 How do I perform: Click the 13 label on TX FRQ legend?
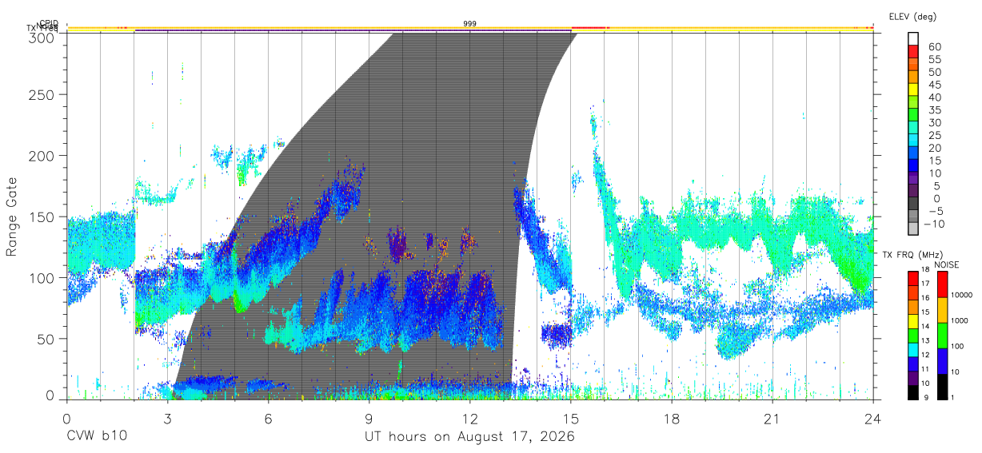(x=924, y=340)
